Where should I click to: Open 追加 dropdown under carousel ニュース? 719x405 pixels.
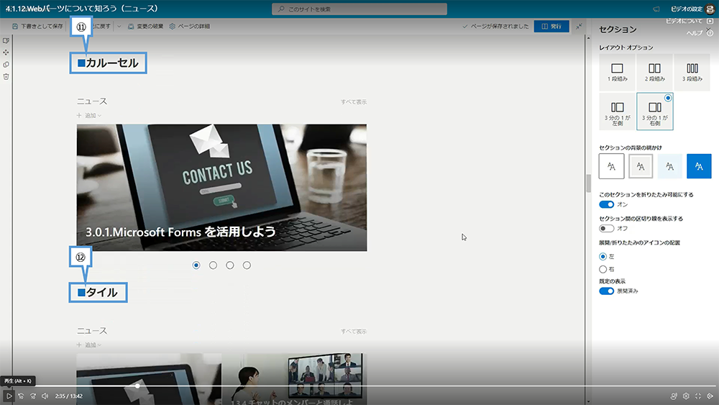pyautogui.click(x=89, y=116)
